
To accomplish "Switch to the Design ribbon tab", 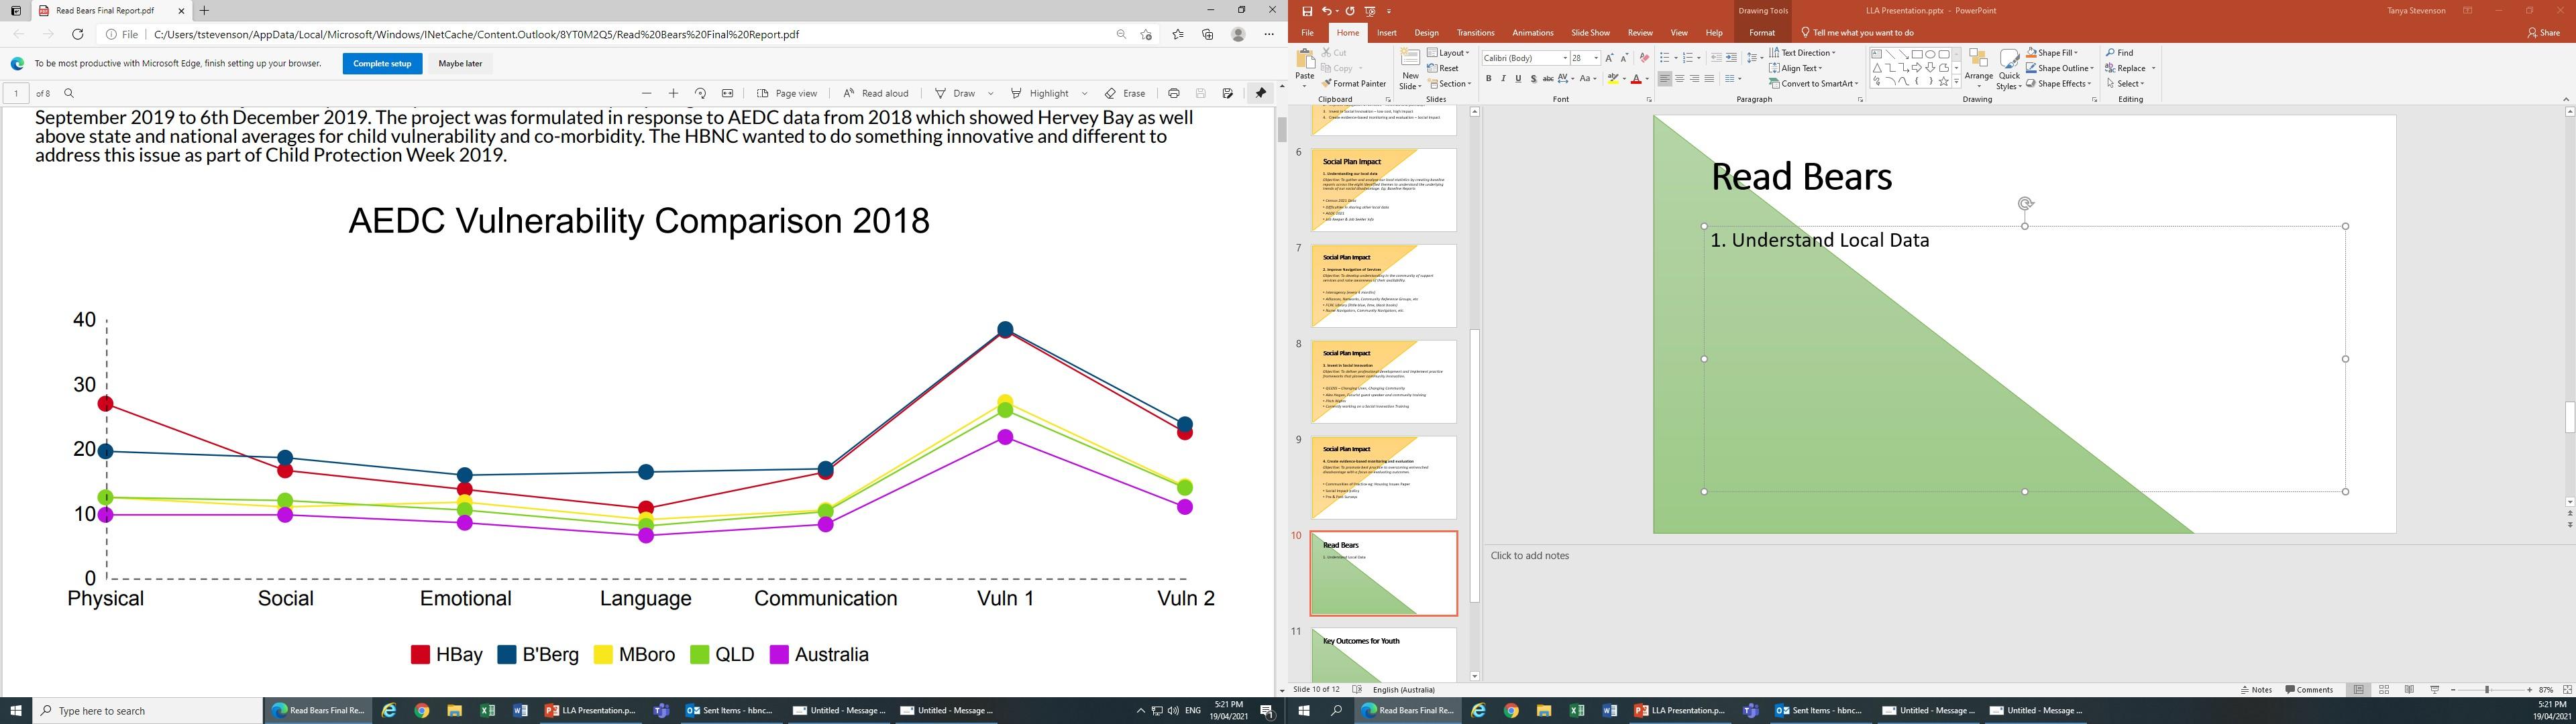I will [1426, 33].
